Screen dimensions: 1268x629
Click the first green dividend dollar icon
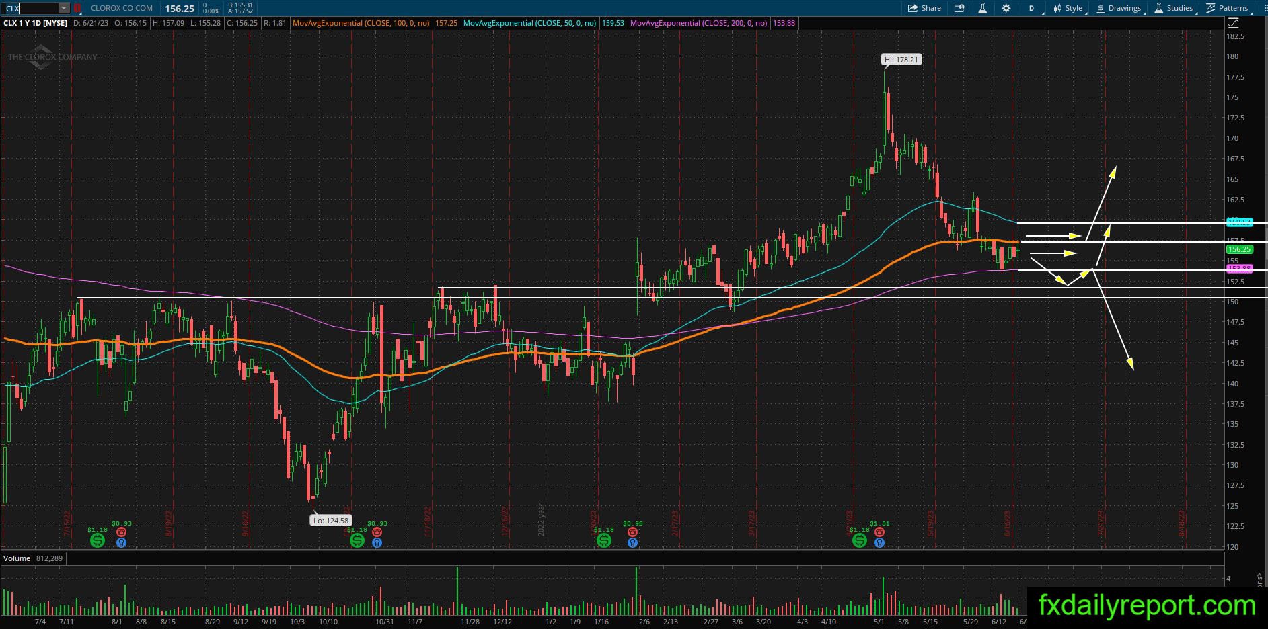point(98,540)
